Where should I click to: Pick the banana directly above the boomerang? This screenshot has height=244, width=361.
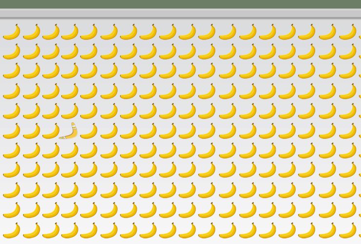point(70,111)
